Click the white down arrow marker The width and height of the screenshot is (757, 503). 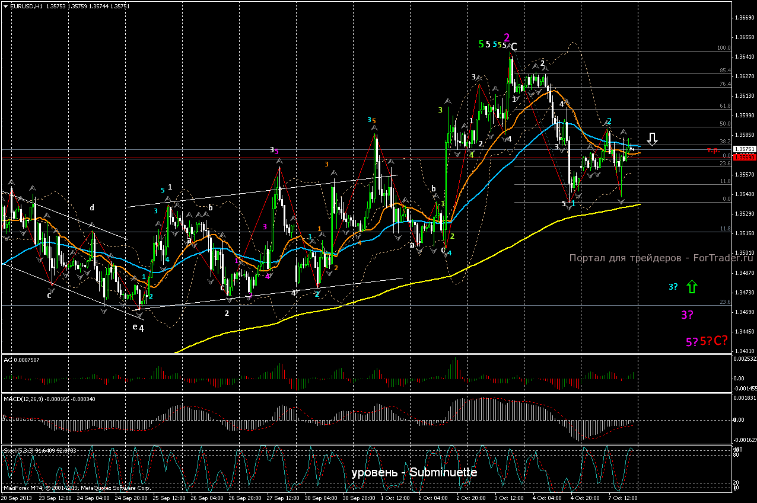coord(652,139)
